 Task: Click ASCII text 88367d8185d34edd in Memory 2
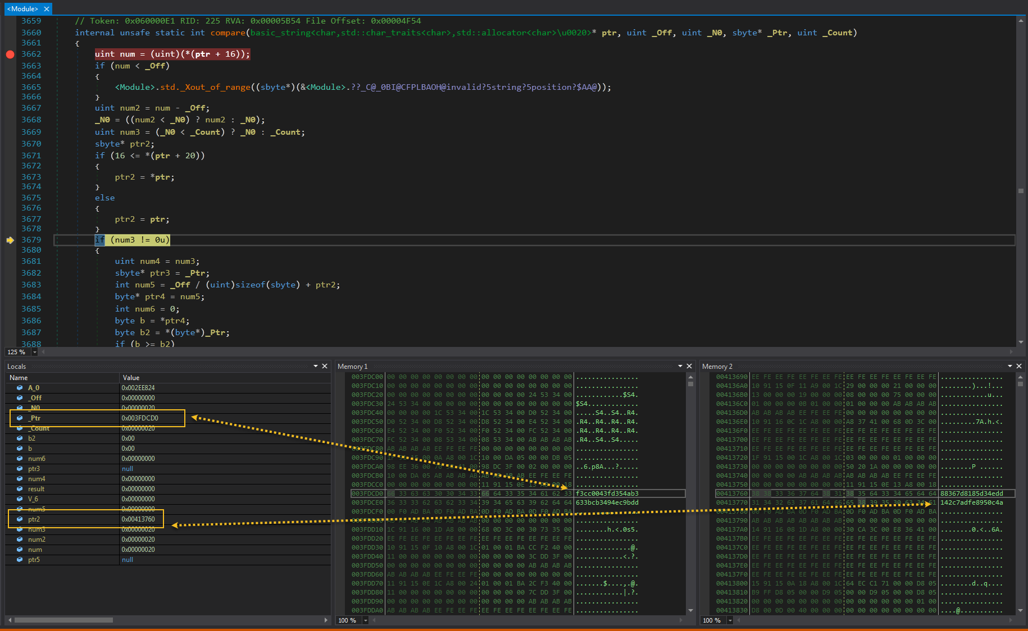pyautogui.click(x=972, y=493)
